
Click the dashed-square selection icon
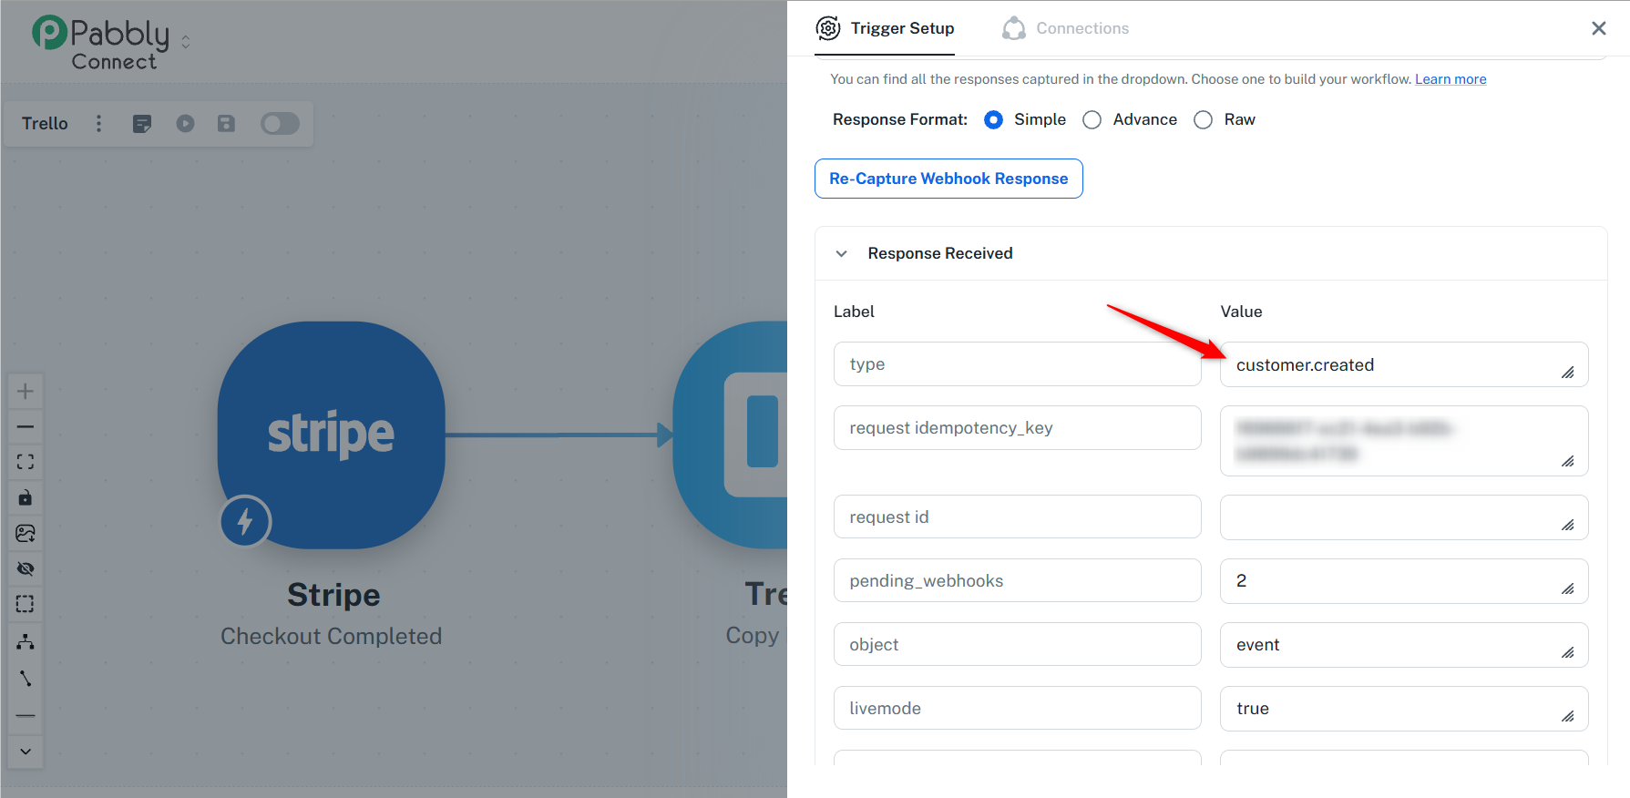tap(26, 604)
